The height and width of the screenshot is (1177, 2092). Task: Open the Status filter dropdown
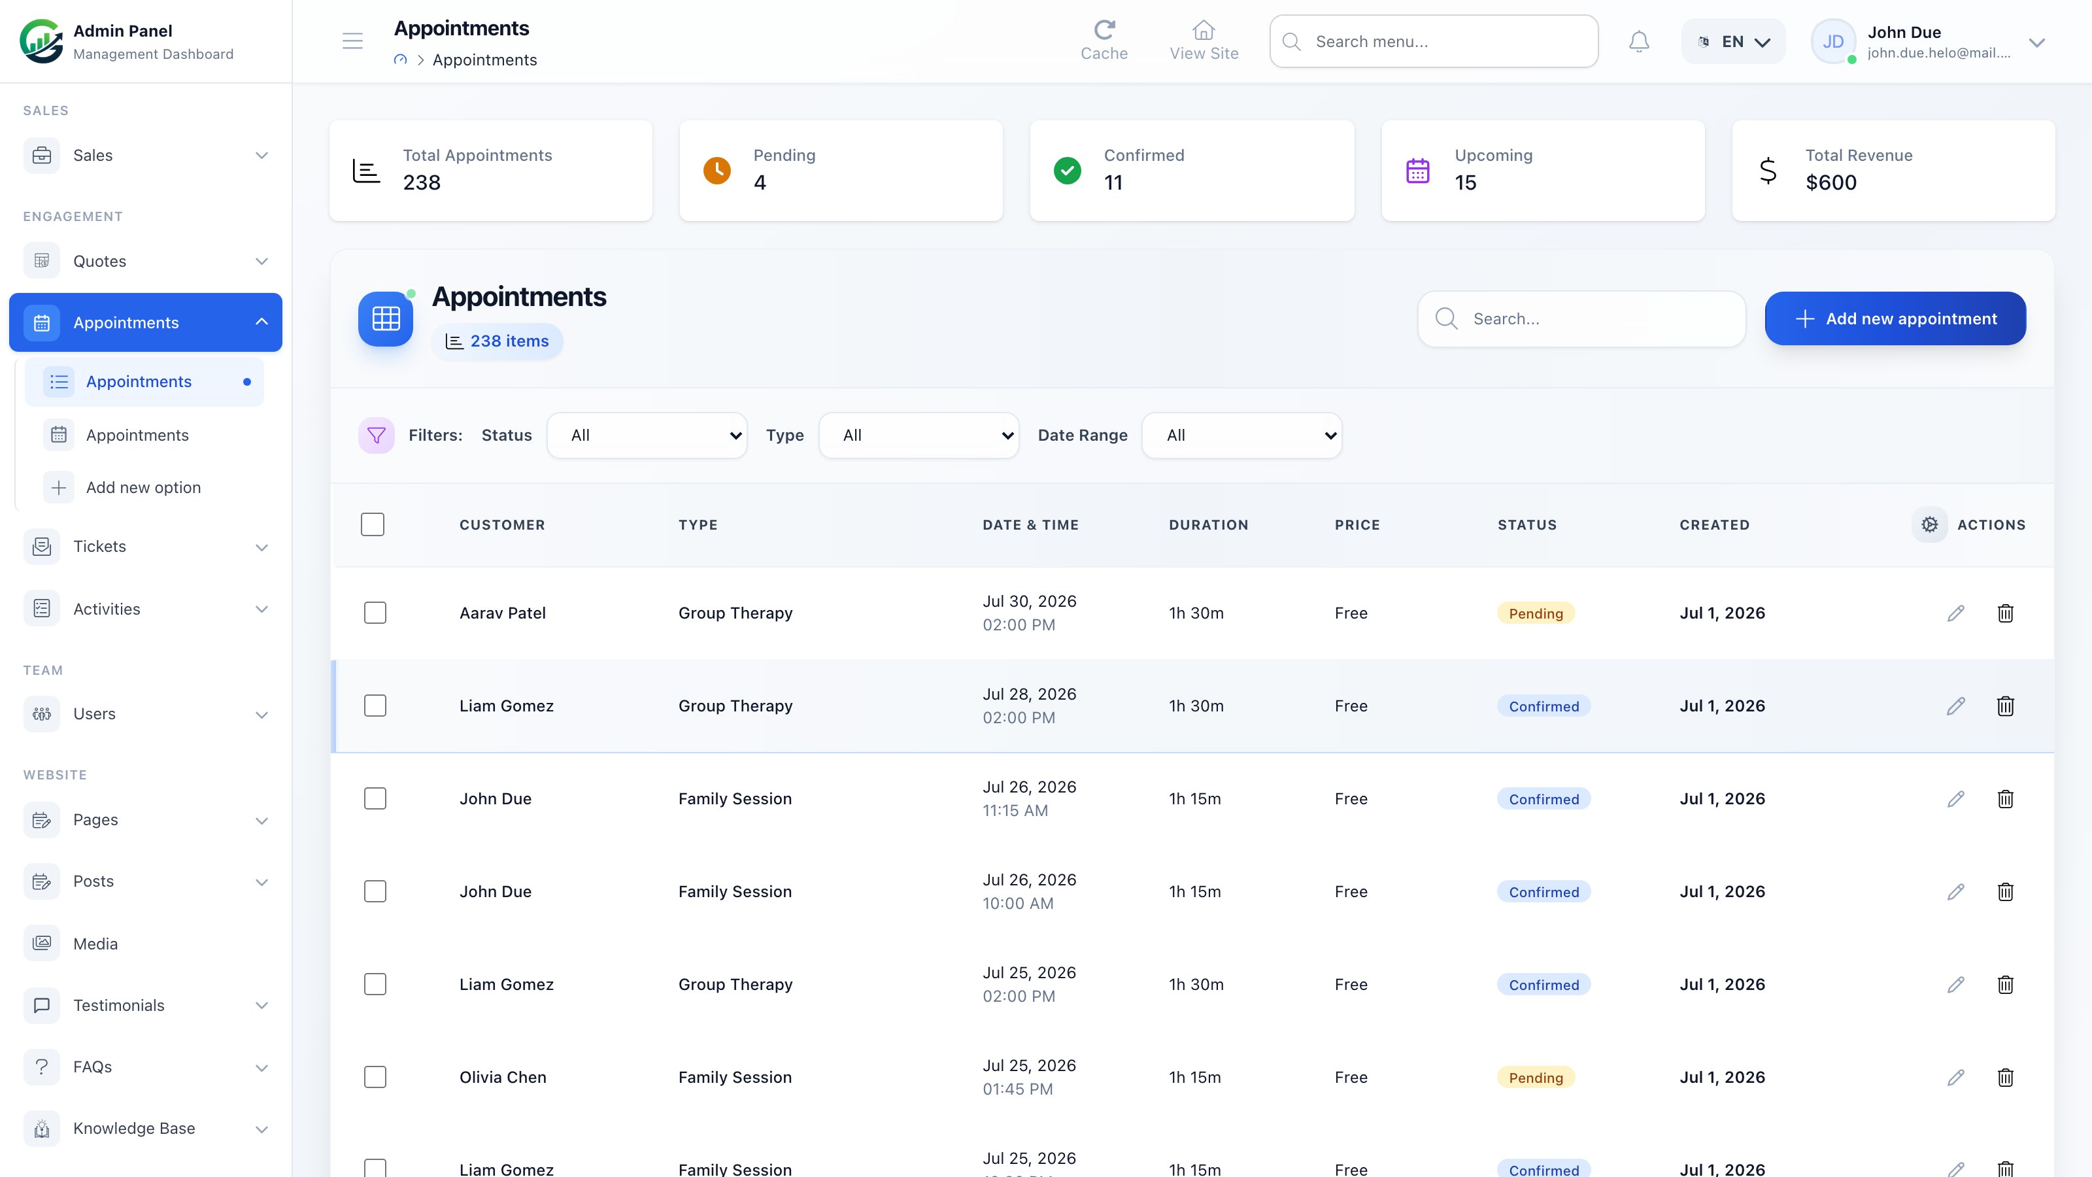pos(647,435)
